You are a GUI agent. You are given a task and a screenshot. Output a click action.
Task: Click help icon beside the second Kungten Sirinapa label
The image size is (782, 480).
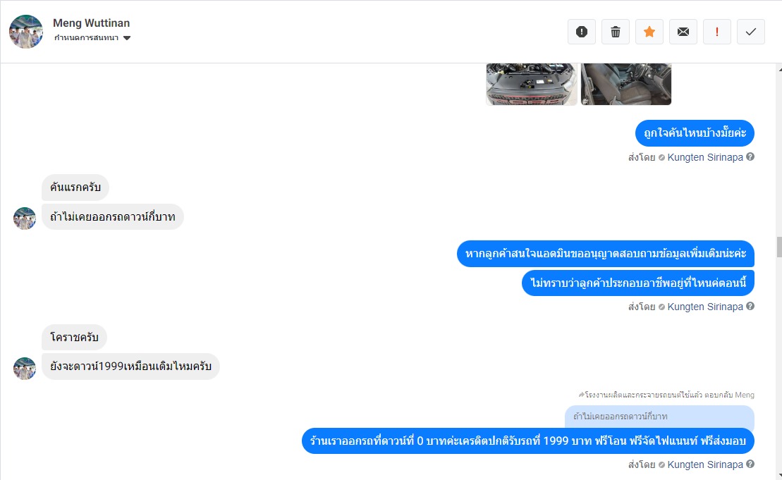point(750,306)
